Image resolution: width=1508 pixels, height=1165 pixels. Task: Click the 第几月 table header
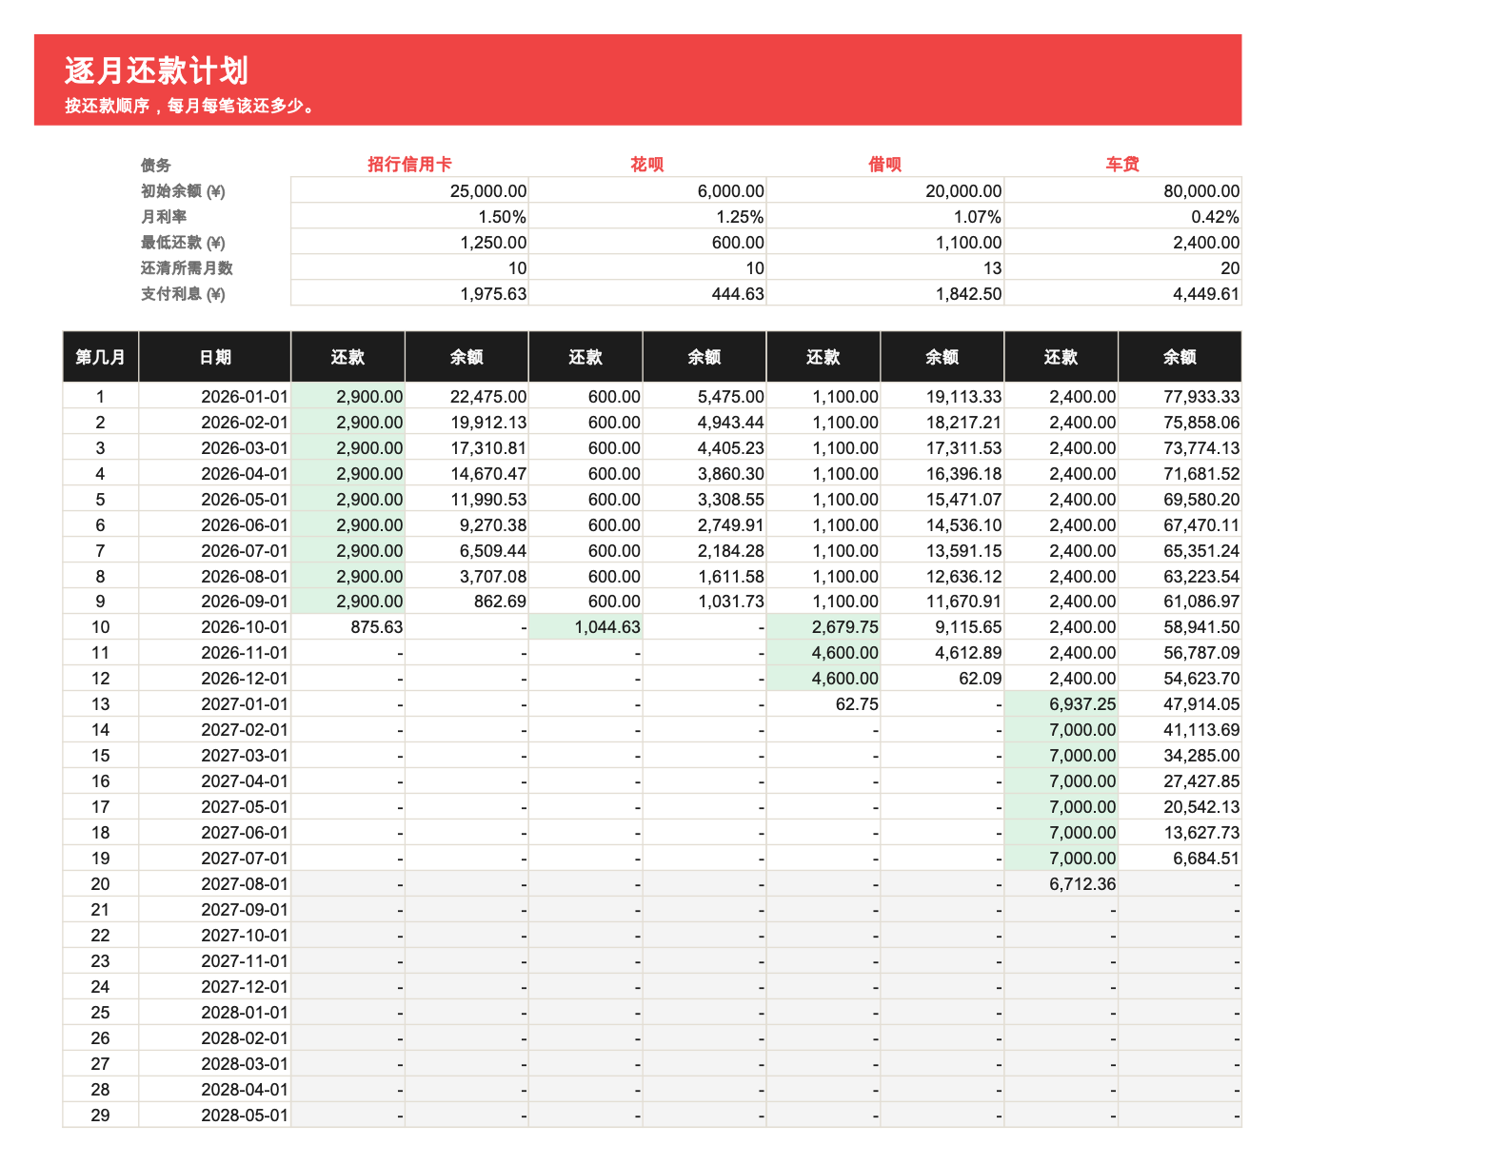coord(101,357)
